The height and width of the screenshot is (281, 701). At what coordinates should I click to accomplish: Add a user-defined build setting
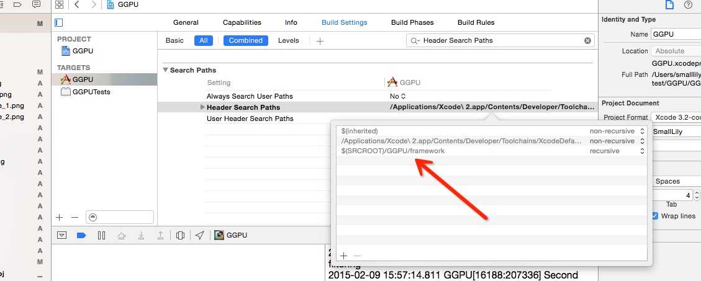pyautogui.click(x=320, y=41)
